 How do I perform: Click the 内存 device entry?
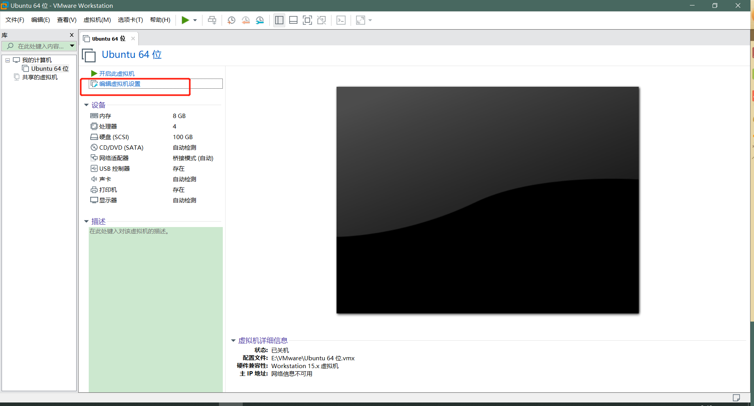[105, 116]
